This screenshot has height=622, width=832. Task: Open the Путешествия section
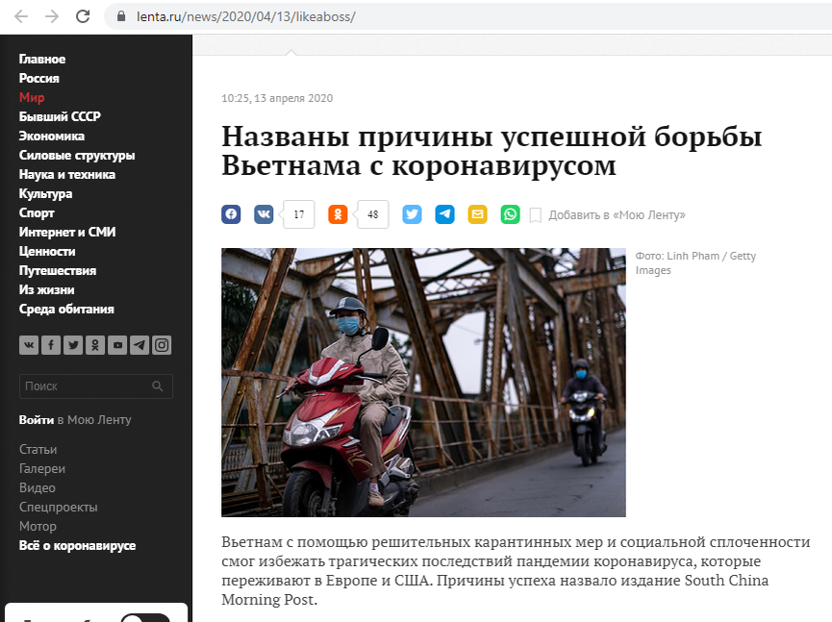[58, 270]
